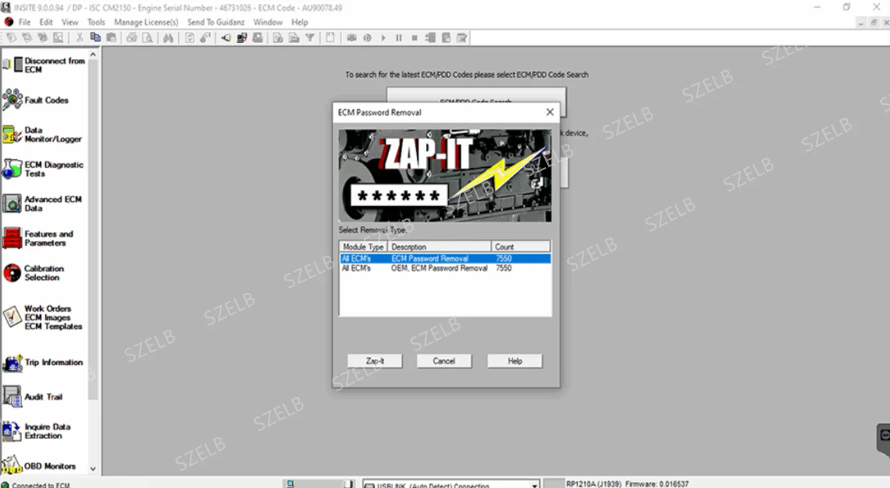
Task: Click the Play toolbar button
Action: coord(383,38)
